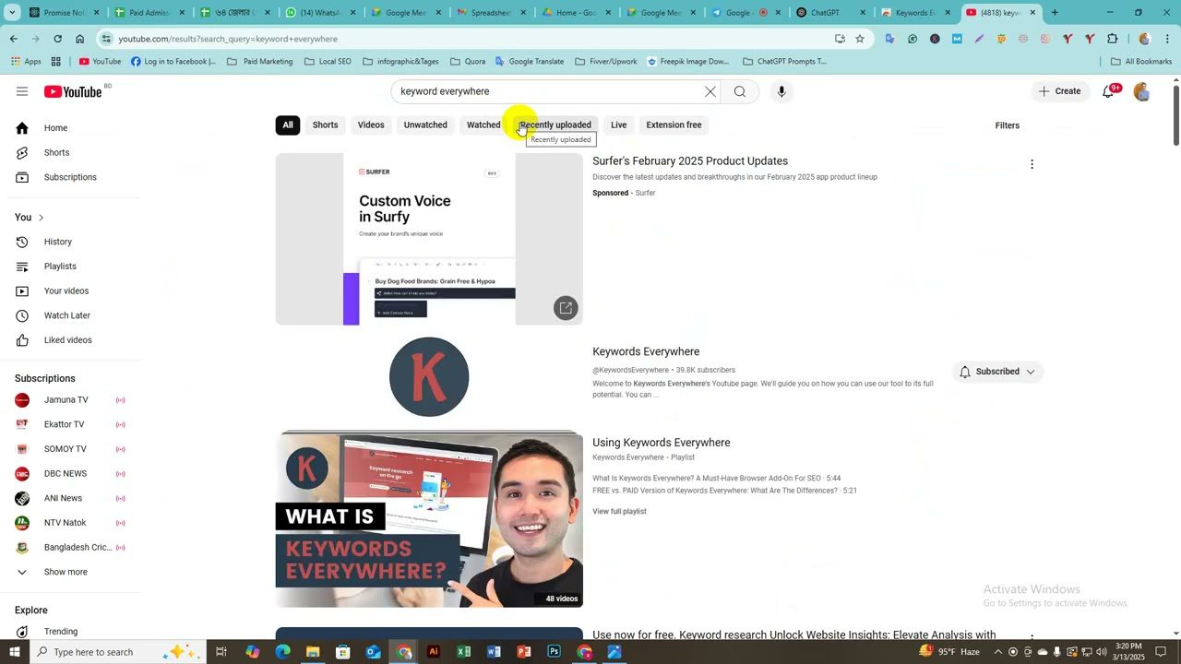Click the browser home icon
The height and width of the screenshot is (664, 1181).
(79, 39)
